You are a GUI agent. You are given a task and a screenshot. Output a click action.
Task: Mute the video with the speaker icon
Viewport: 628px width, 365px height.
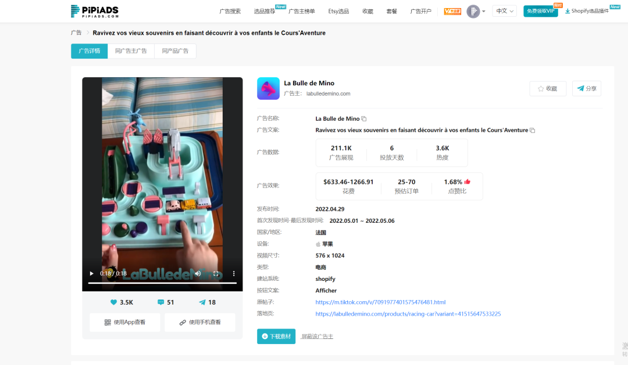tap(198, 273)
